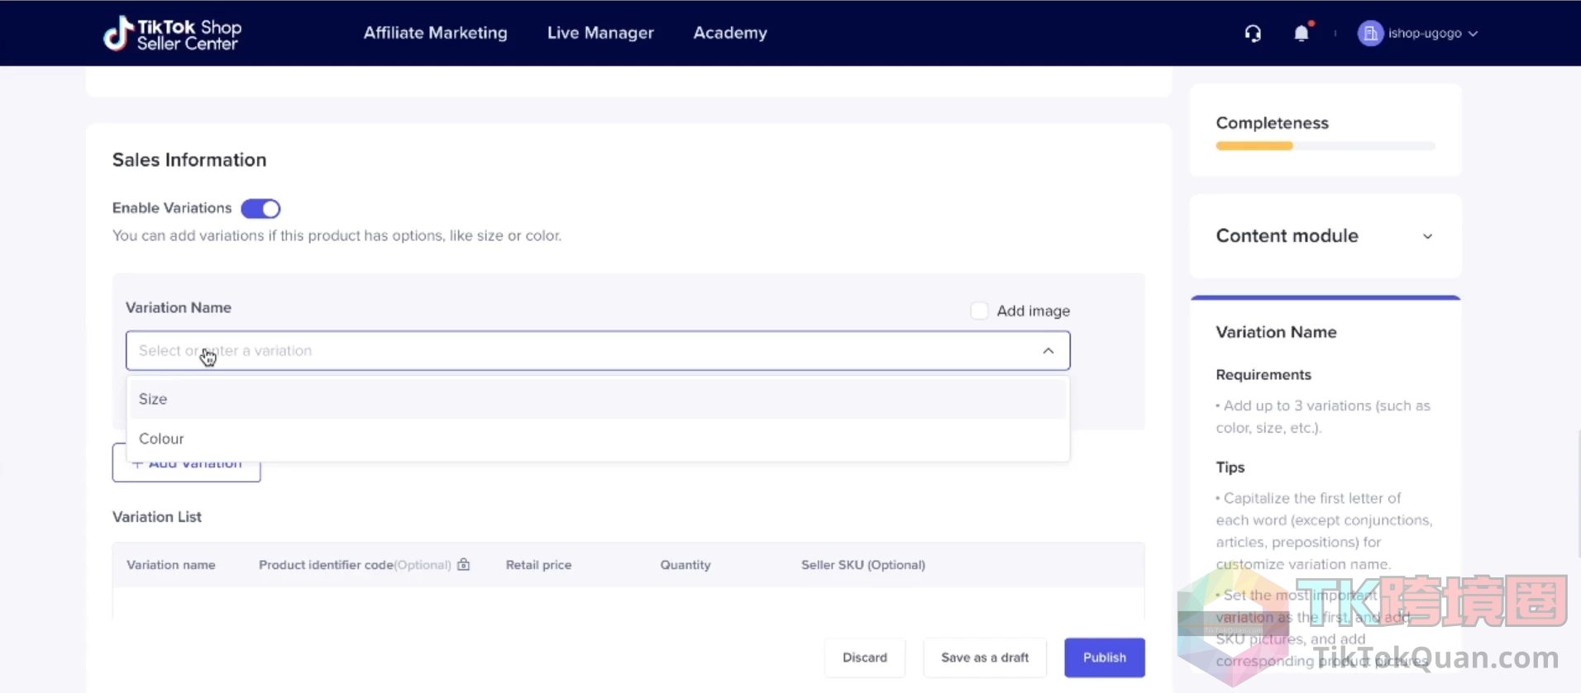Click the Product identifier code column header
The image size is (1581, 693).
tap(355, 565)
